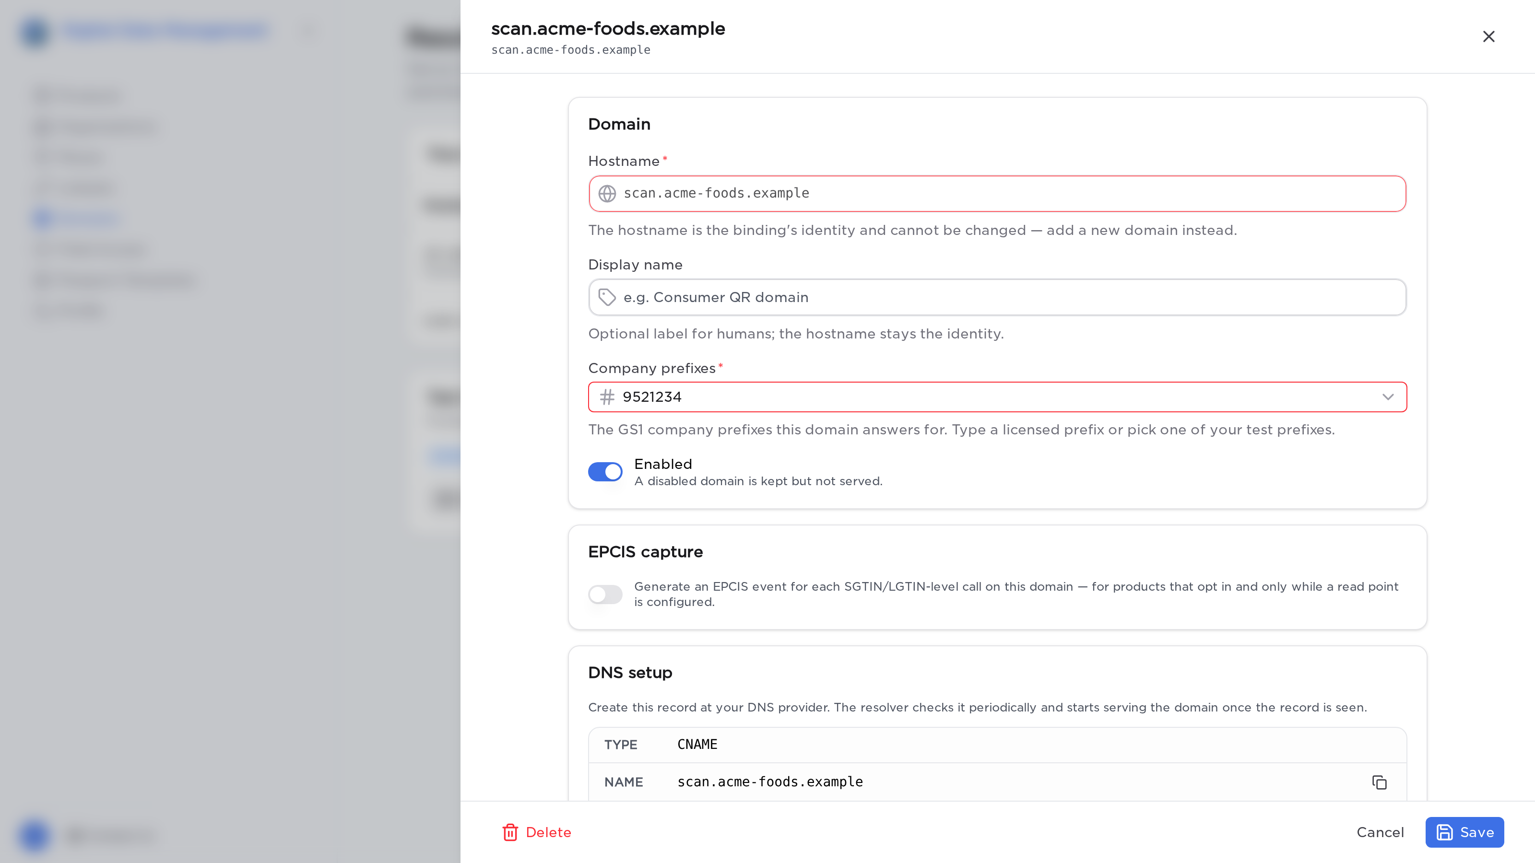The height and width of the screenshot is (863, 1535).
Task: Click the DNS setup heading
Action: pos(630,672)
